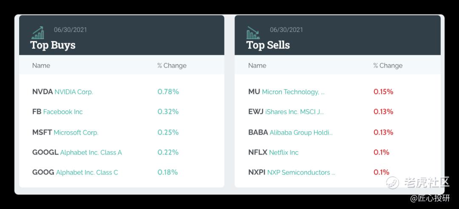Screen dimensions: 459x209
Task: Open the FB Facebook Inc link
Action: [x=57, y=112]
